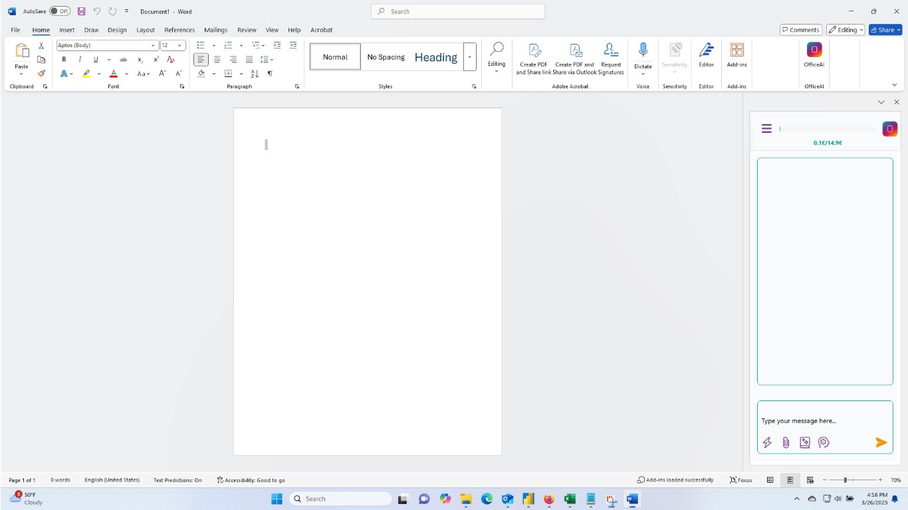Screen dimensions: 908x510
Task: Click the Dictate microphone icon
Action: click(643, 50)
